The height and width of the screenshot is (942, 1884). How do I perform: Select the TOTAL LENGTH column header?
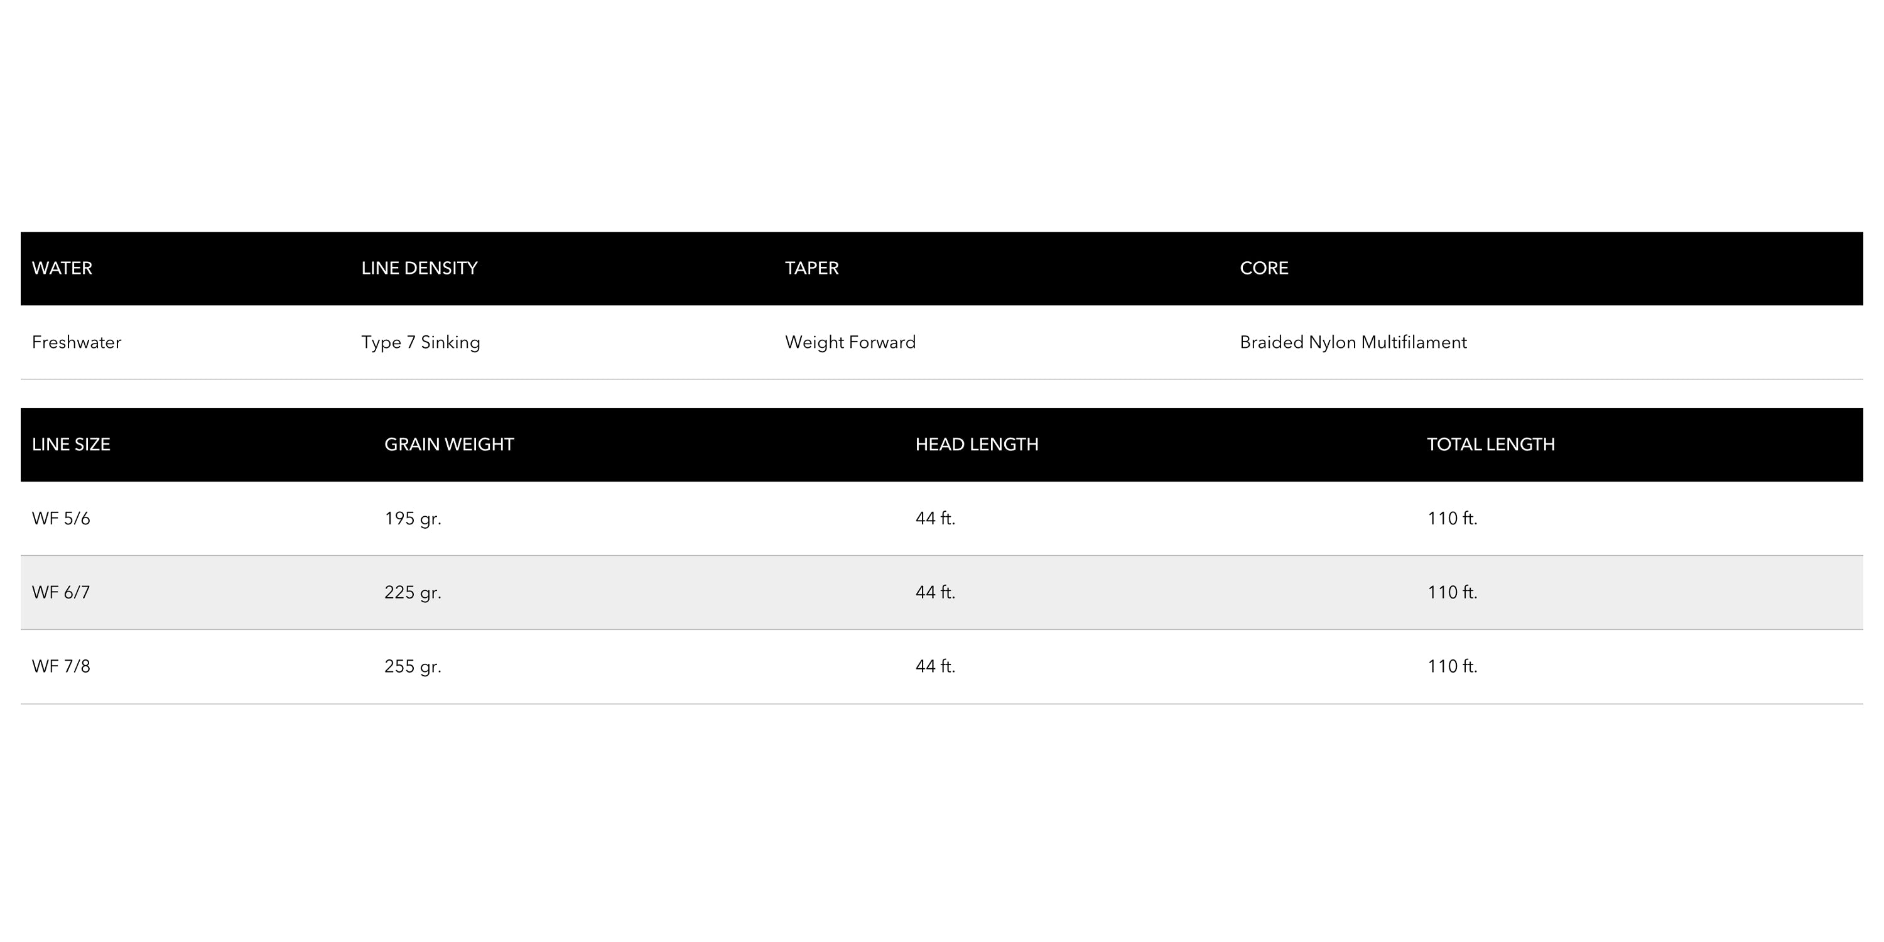1490,445
